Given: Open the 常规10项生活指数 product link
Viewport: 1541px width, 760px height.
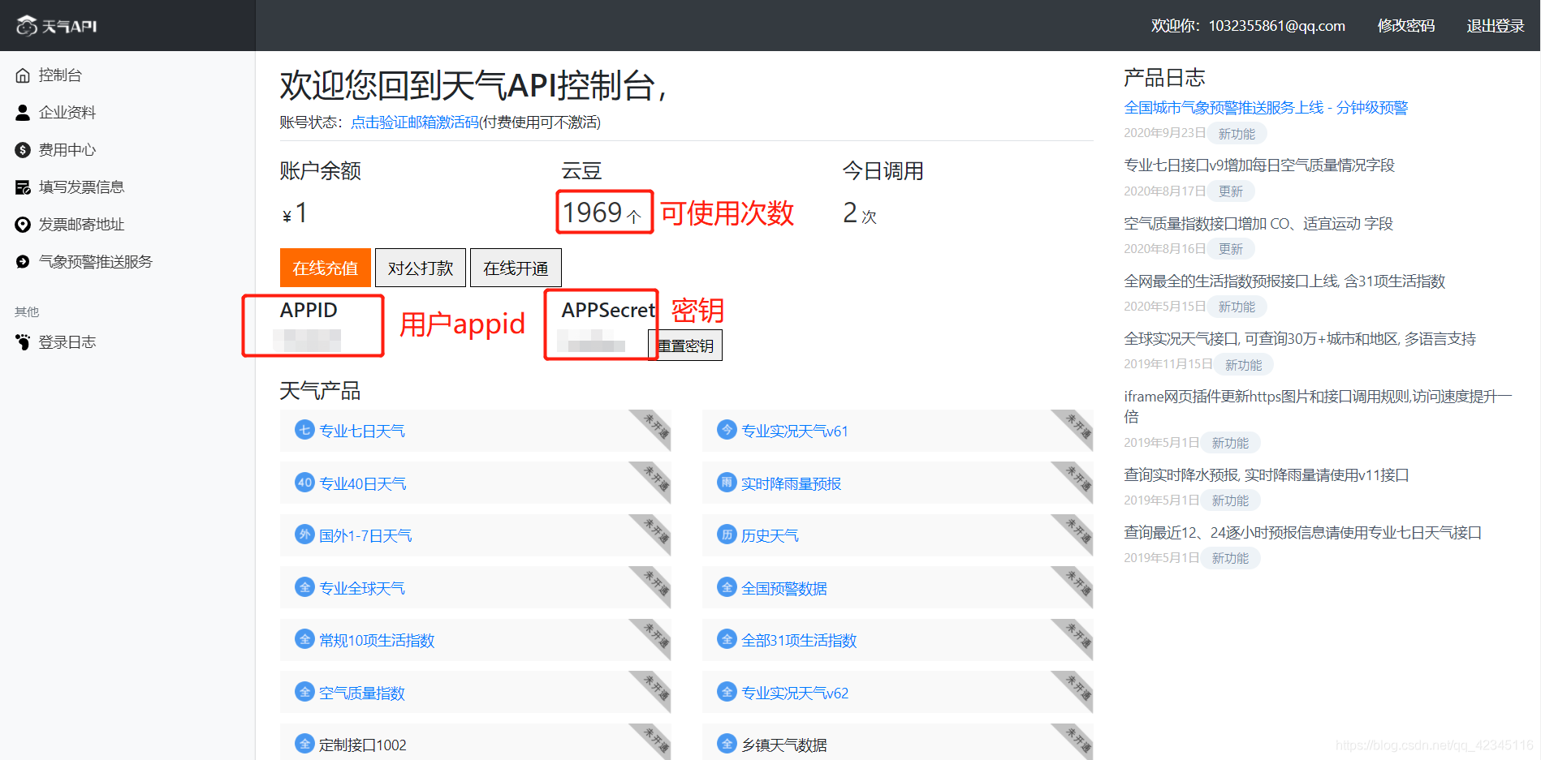Looking at the screenshot, I should 377,641.
